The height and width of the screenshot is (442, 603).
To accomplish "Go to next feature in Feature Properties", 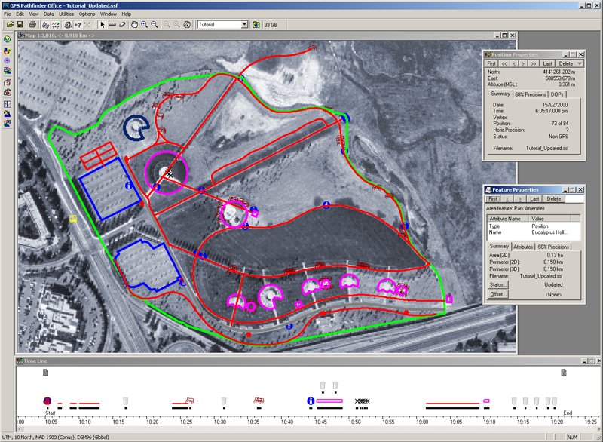I will point(520,199).
